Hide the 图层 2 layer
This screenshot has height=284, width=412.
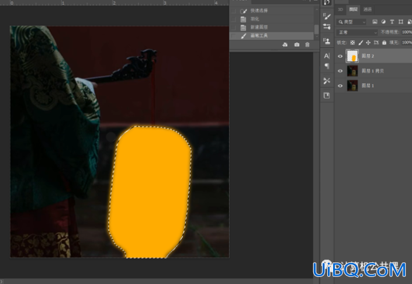pyautogui.click(x=340, y=56)
